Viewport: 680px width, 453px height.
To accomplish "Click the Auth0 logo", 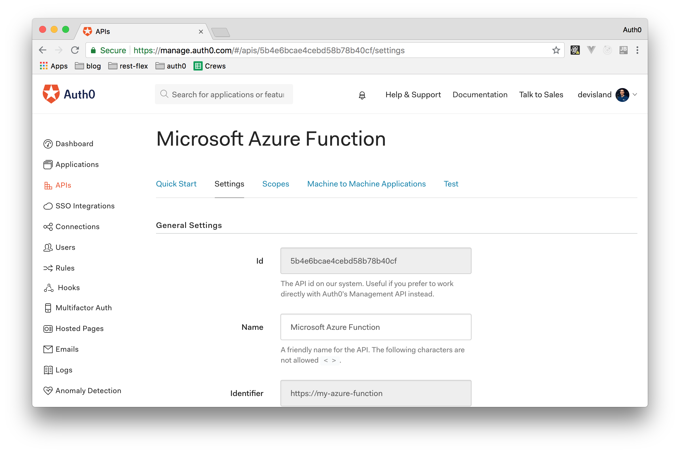I will point(69,94).
